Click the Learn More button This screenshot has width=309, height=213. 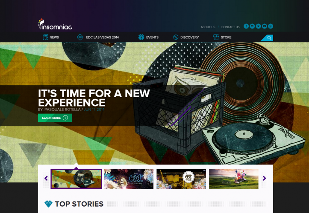coord(55,118)
